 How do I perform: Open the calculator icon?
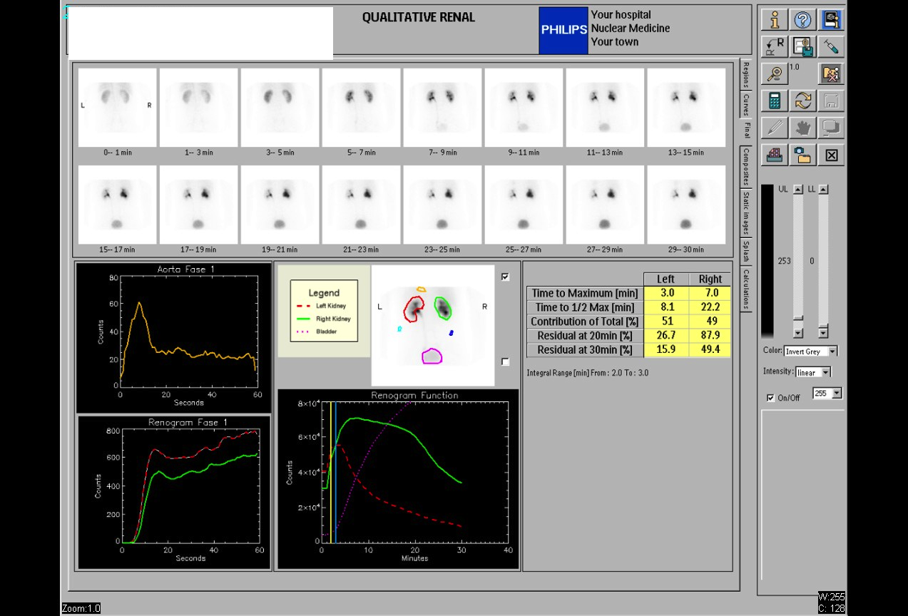[775, 101]
